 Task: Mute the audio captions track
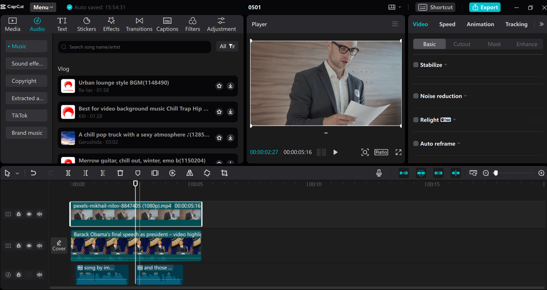[40, 275]
